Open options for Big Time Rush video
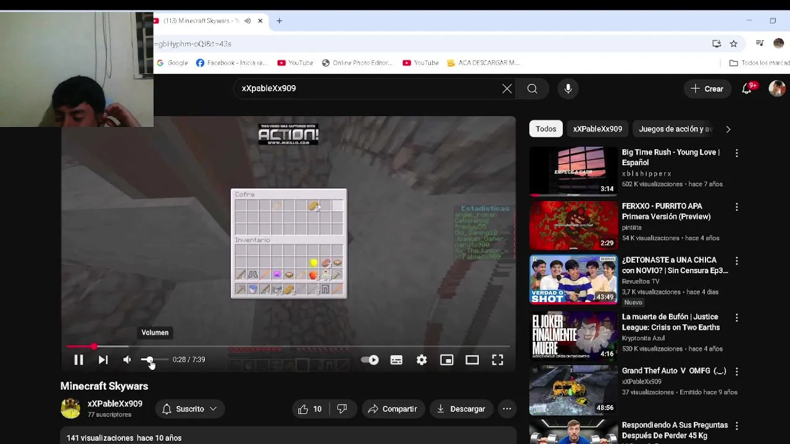 736,153
